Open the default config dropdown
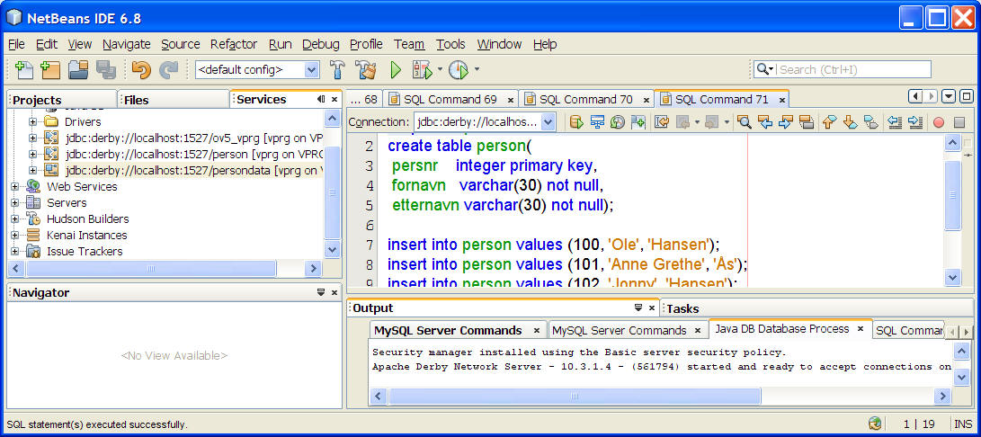The width and height of the screenshot is (981, 437). coord(311,70)
